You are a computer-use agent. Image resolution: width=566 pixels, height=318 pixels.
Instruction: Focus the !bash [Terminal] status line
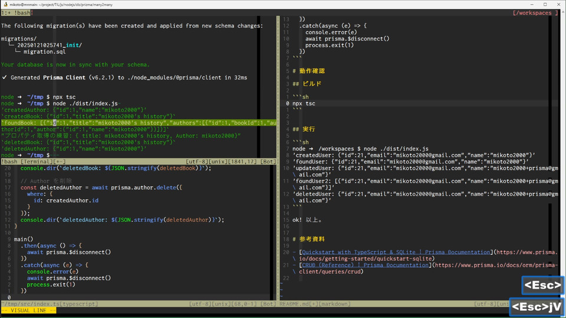click(33, 161)
